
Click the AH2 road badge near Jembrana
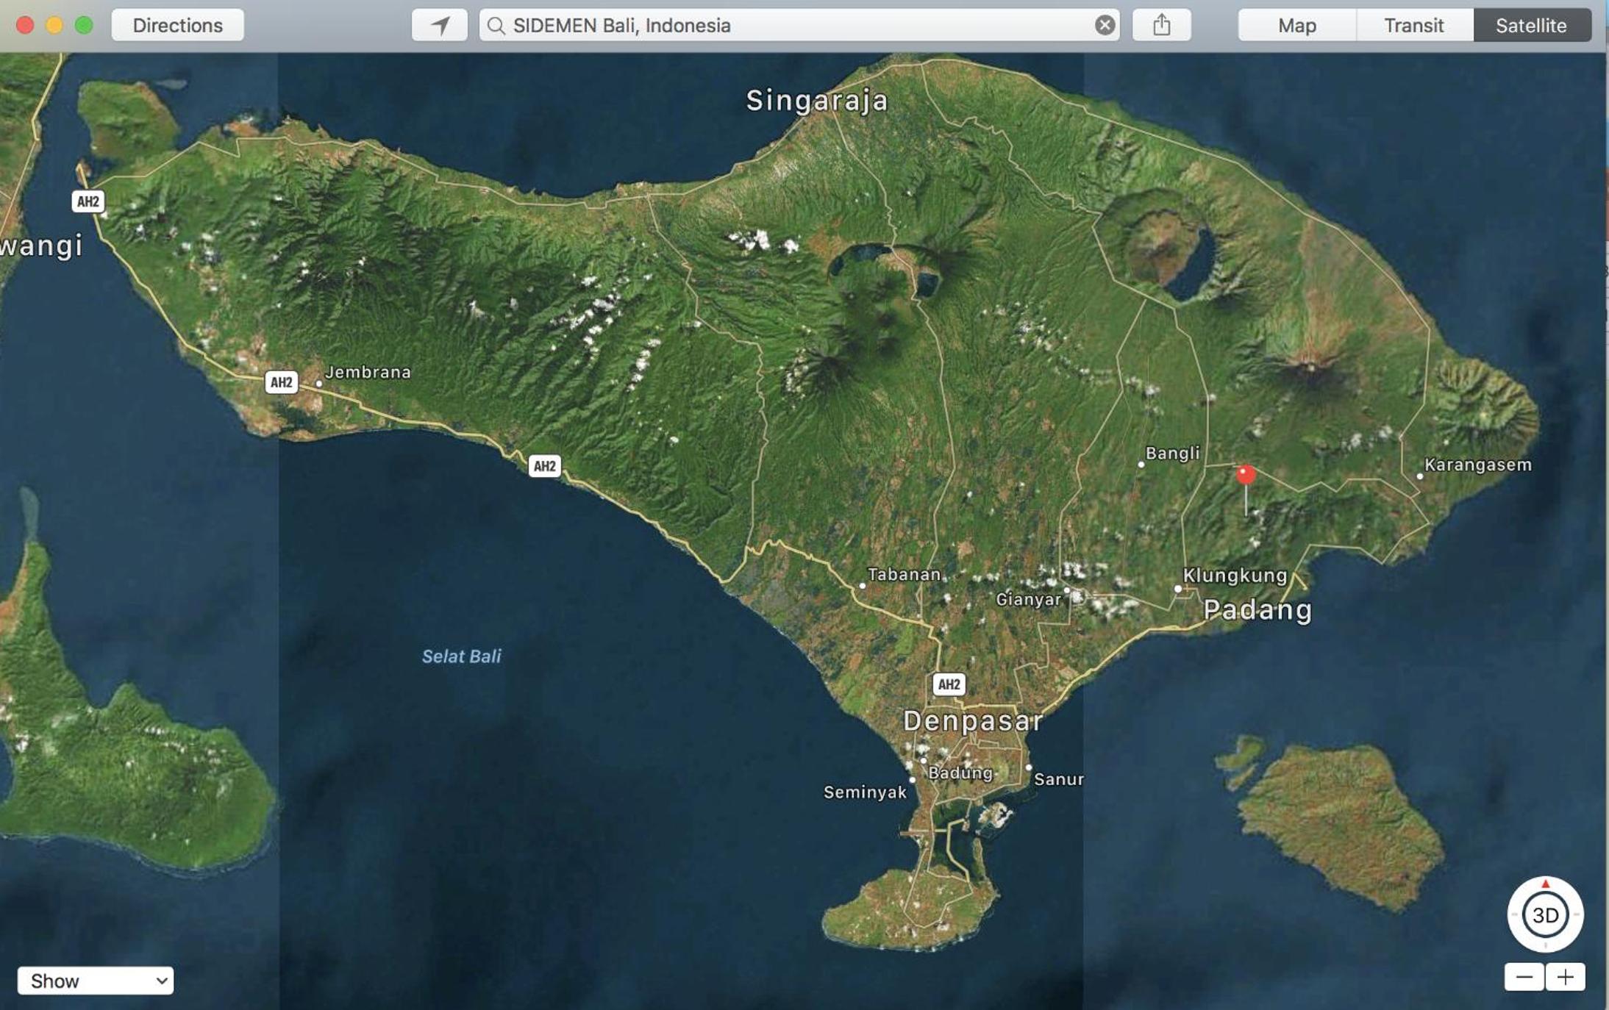[x=281, y=382]
